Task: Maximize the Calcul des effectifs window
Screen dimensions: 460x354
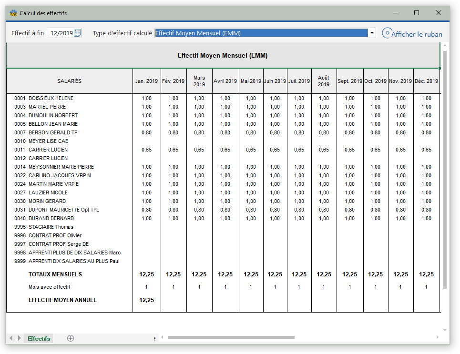Action: tap(416, 13)
